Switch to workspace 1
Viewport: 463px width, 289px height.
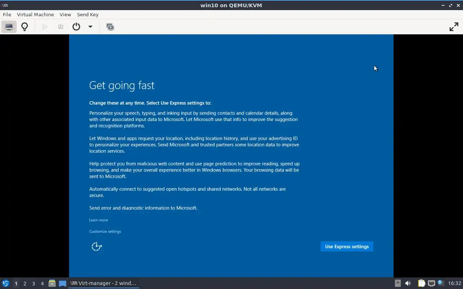(x=16, y=284)
